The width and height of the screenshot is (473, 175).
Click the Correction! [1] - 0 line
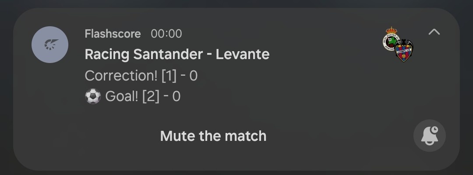[x=141, y=76]
